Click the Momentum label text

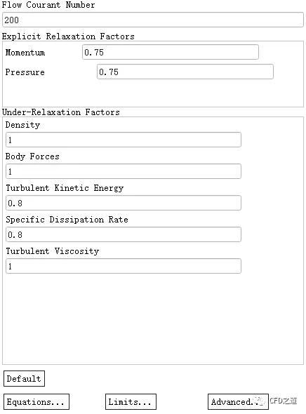tap(25, 53)
